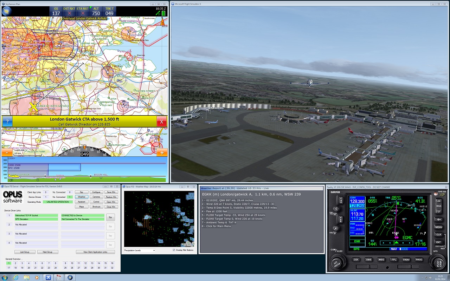The image size is (450, 281).
Task: Click View Client Application Links
Action: [95, 252]
